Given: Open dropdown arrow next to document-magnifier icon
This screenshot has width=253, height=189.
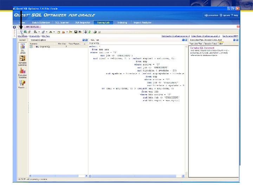Looking at the screenshot, I should pyautogui.click(x=39, y=32).
